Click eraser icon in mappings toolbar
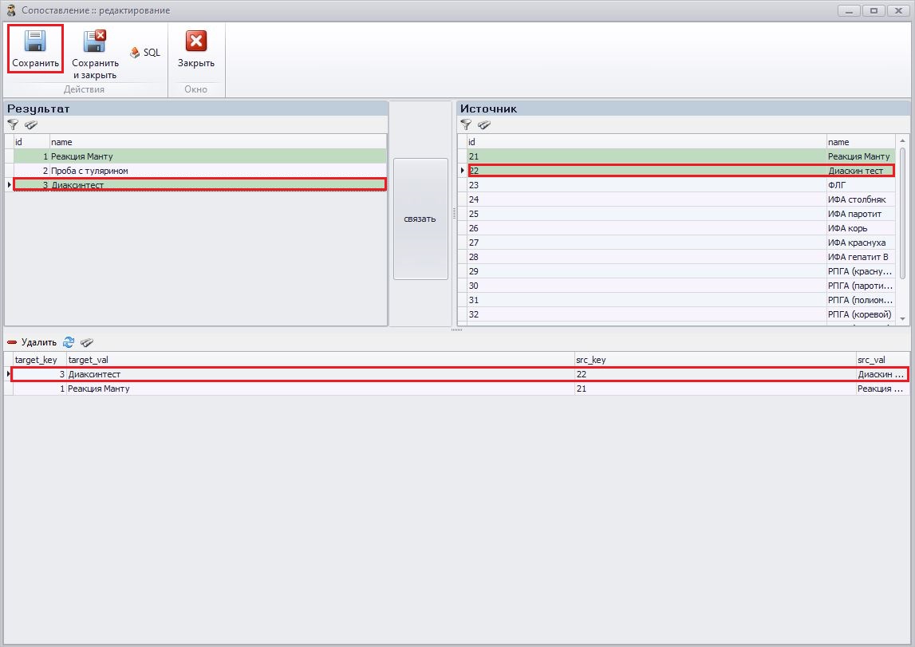915x647 pixels. 87,342
